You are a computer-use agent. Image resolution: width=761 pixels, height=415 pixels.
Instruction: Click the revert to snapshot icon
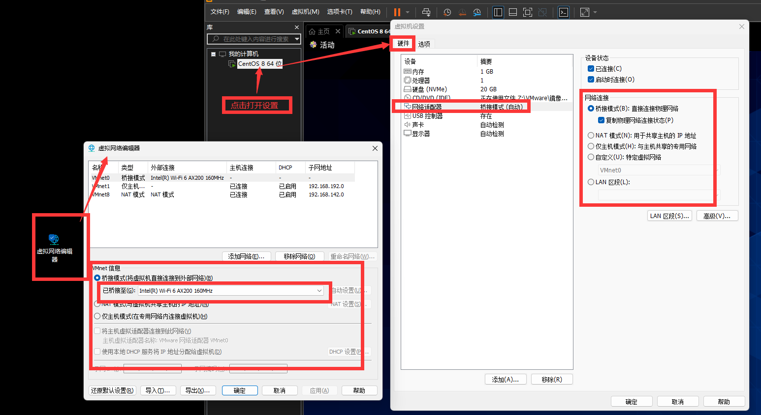tap(462, 12)
